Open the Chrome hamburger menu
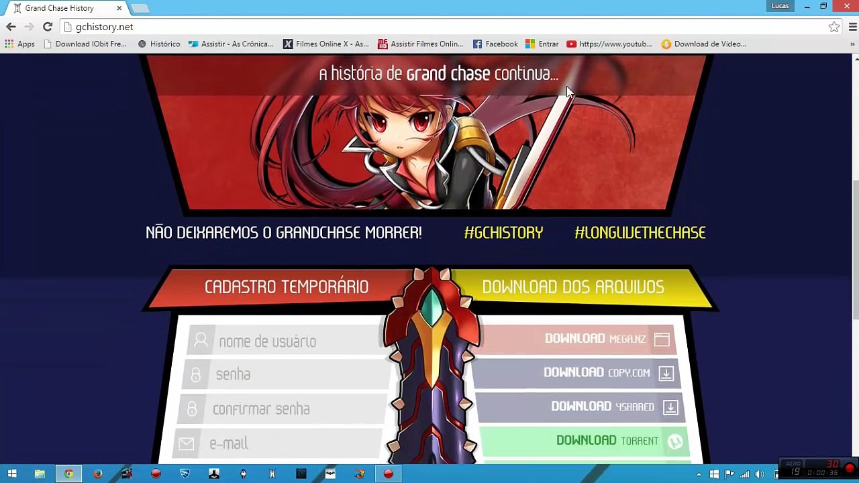 tap(852, 27)
